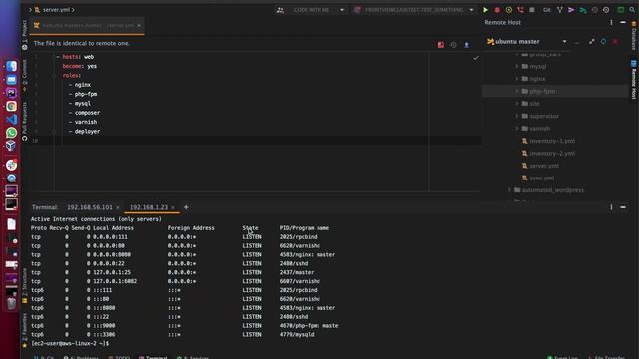
Task: Open the Favorites tool window tab
Action: [24, 330]
